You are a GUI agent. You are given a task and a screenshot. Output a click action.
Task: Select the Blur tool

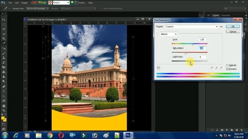pyautogui.click(x=4, y=77)
